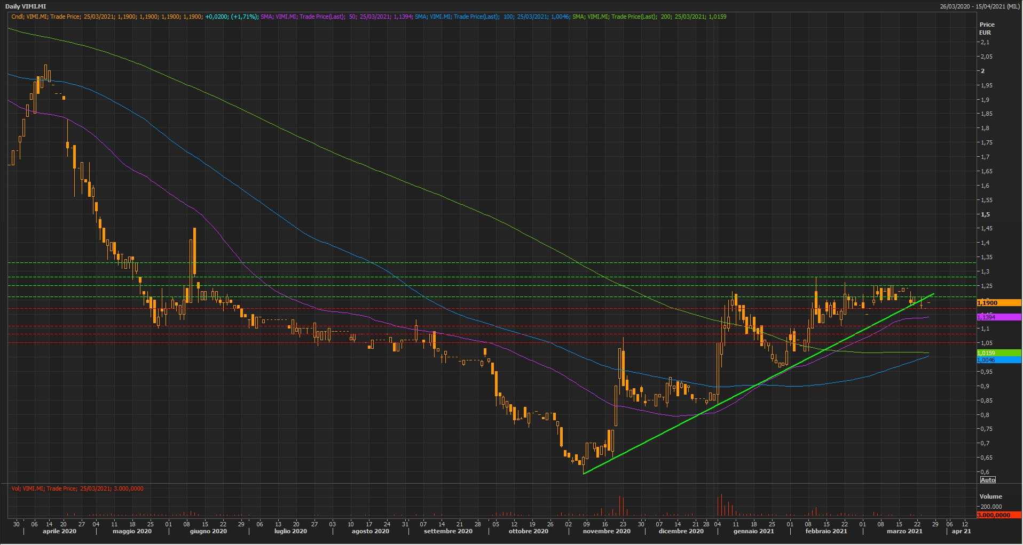Image resolution: width=1023 pixels, height=545 pixels.
Task: Click the Volume axis header
Action: (990, 496)
